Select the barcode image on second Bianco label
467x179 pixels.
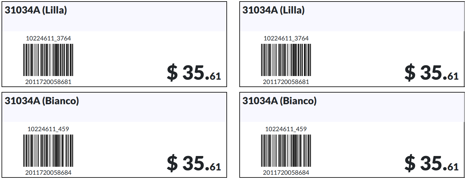coord(286,150)
